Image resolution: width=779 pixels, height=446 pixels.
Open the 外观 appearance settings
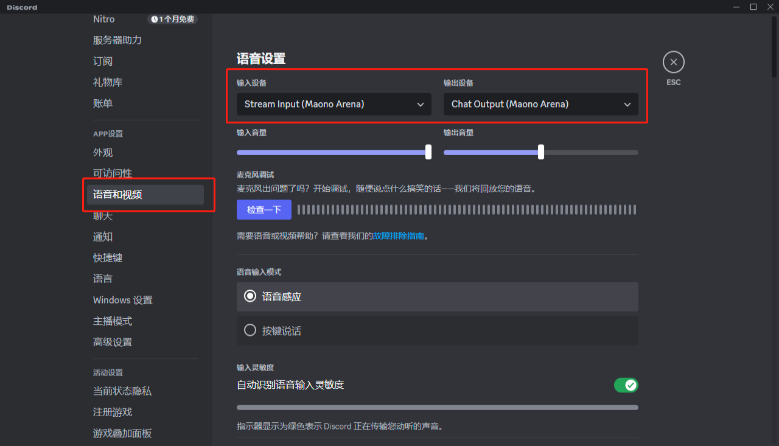tap(102, 152)
